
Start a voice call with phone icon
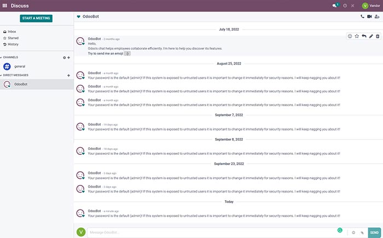[362, 16]
